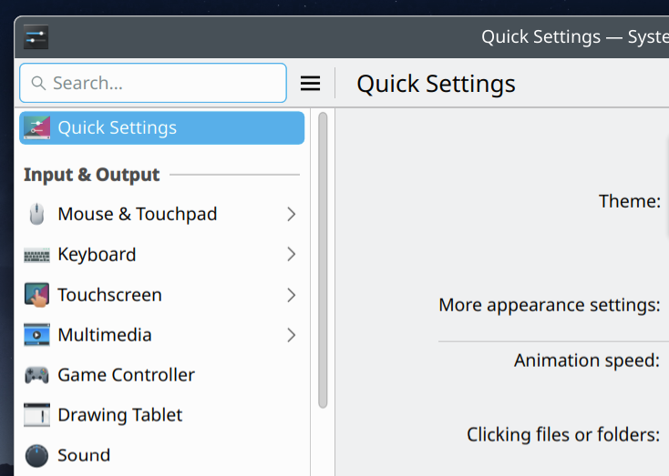669x476 pixels.
Task: Expand the Multimedia submenu arrow
Action: (x=292, y=335)
